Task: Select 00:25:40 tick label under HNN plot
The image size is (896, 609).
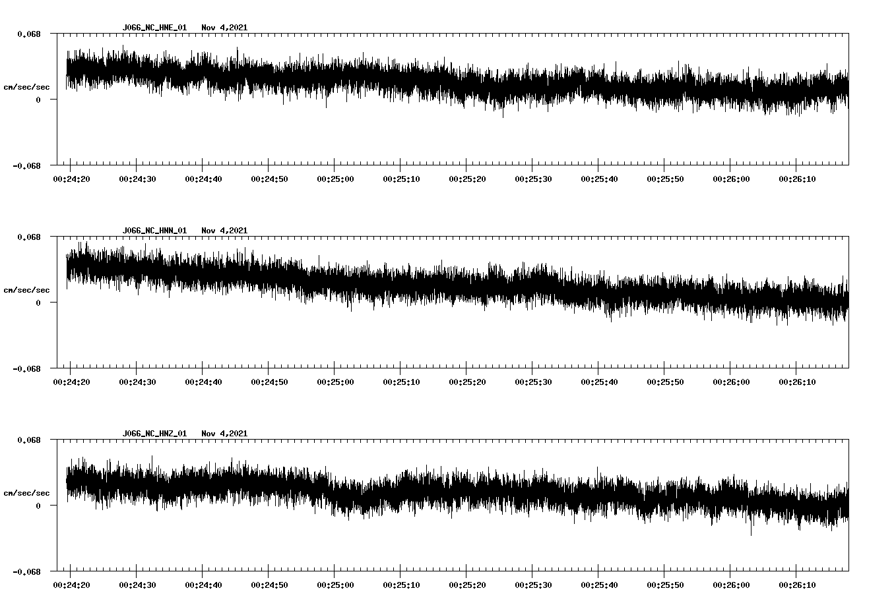Action: pos(599,382)
